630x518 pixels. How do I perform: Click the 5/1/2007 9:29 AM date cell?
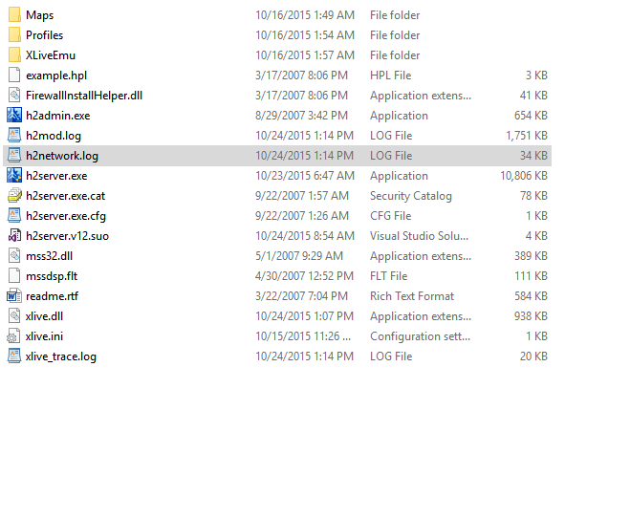pyautogui.click(x=299, y=256)
